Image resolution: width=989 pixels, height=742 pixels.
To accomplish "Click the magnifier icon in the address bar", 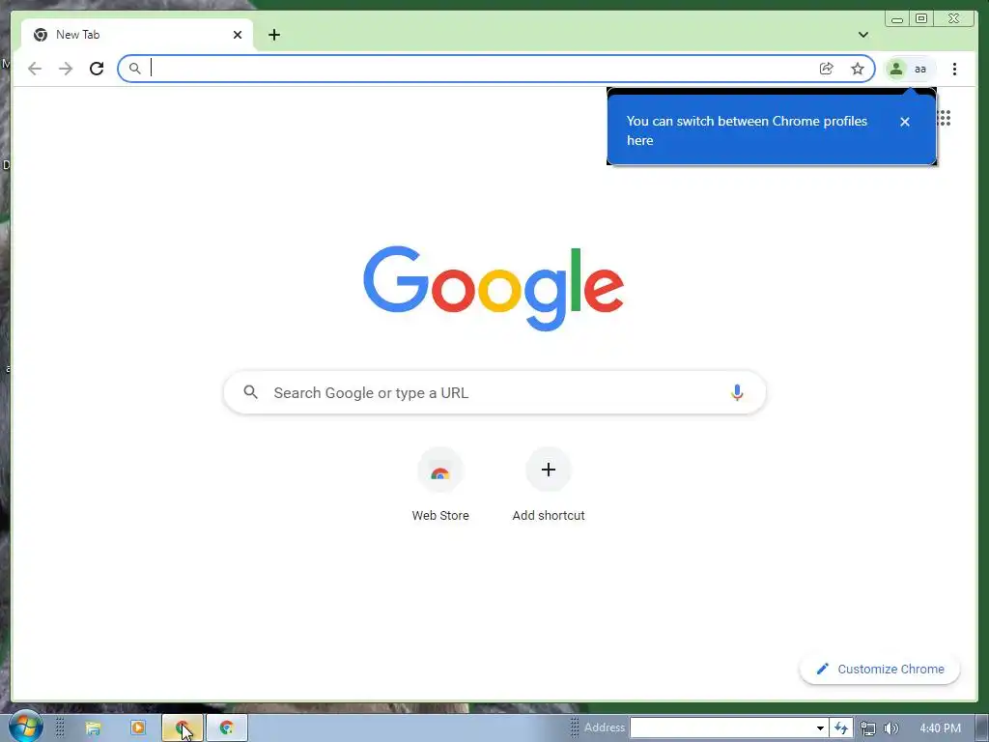I will pos(135,69).
